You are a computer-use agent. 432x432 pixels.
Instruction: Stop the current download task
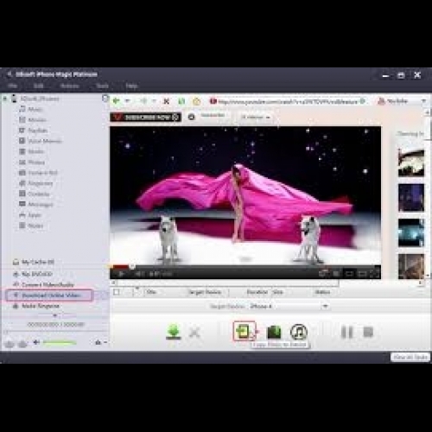(368, 332)
